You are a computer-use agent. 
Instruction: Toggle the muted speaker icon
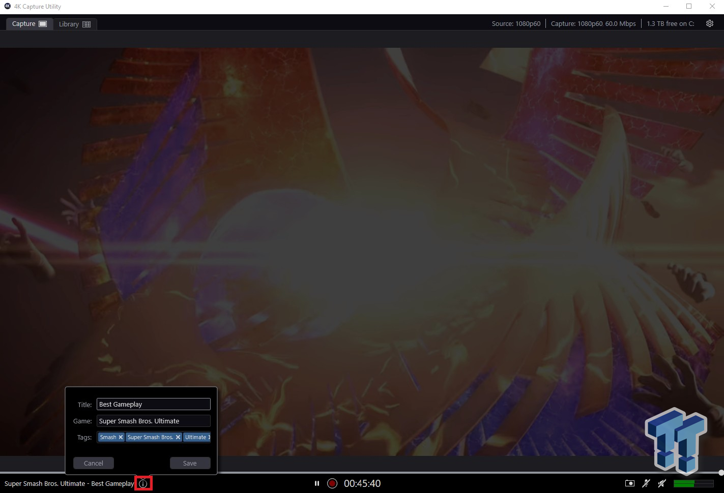click(662, 483)
